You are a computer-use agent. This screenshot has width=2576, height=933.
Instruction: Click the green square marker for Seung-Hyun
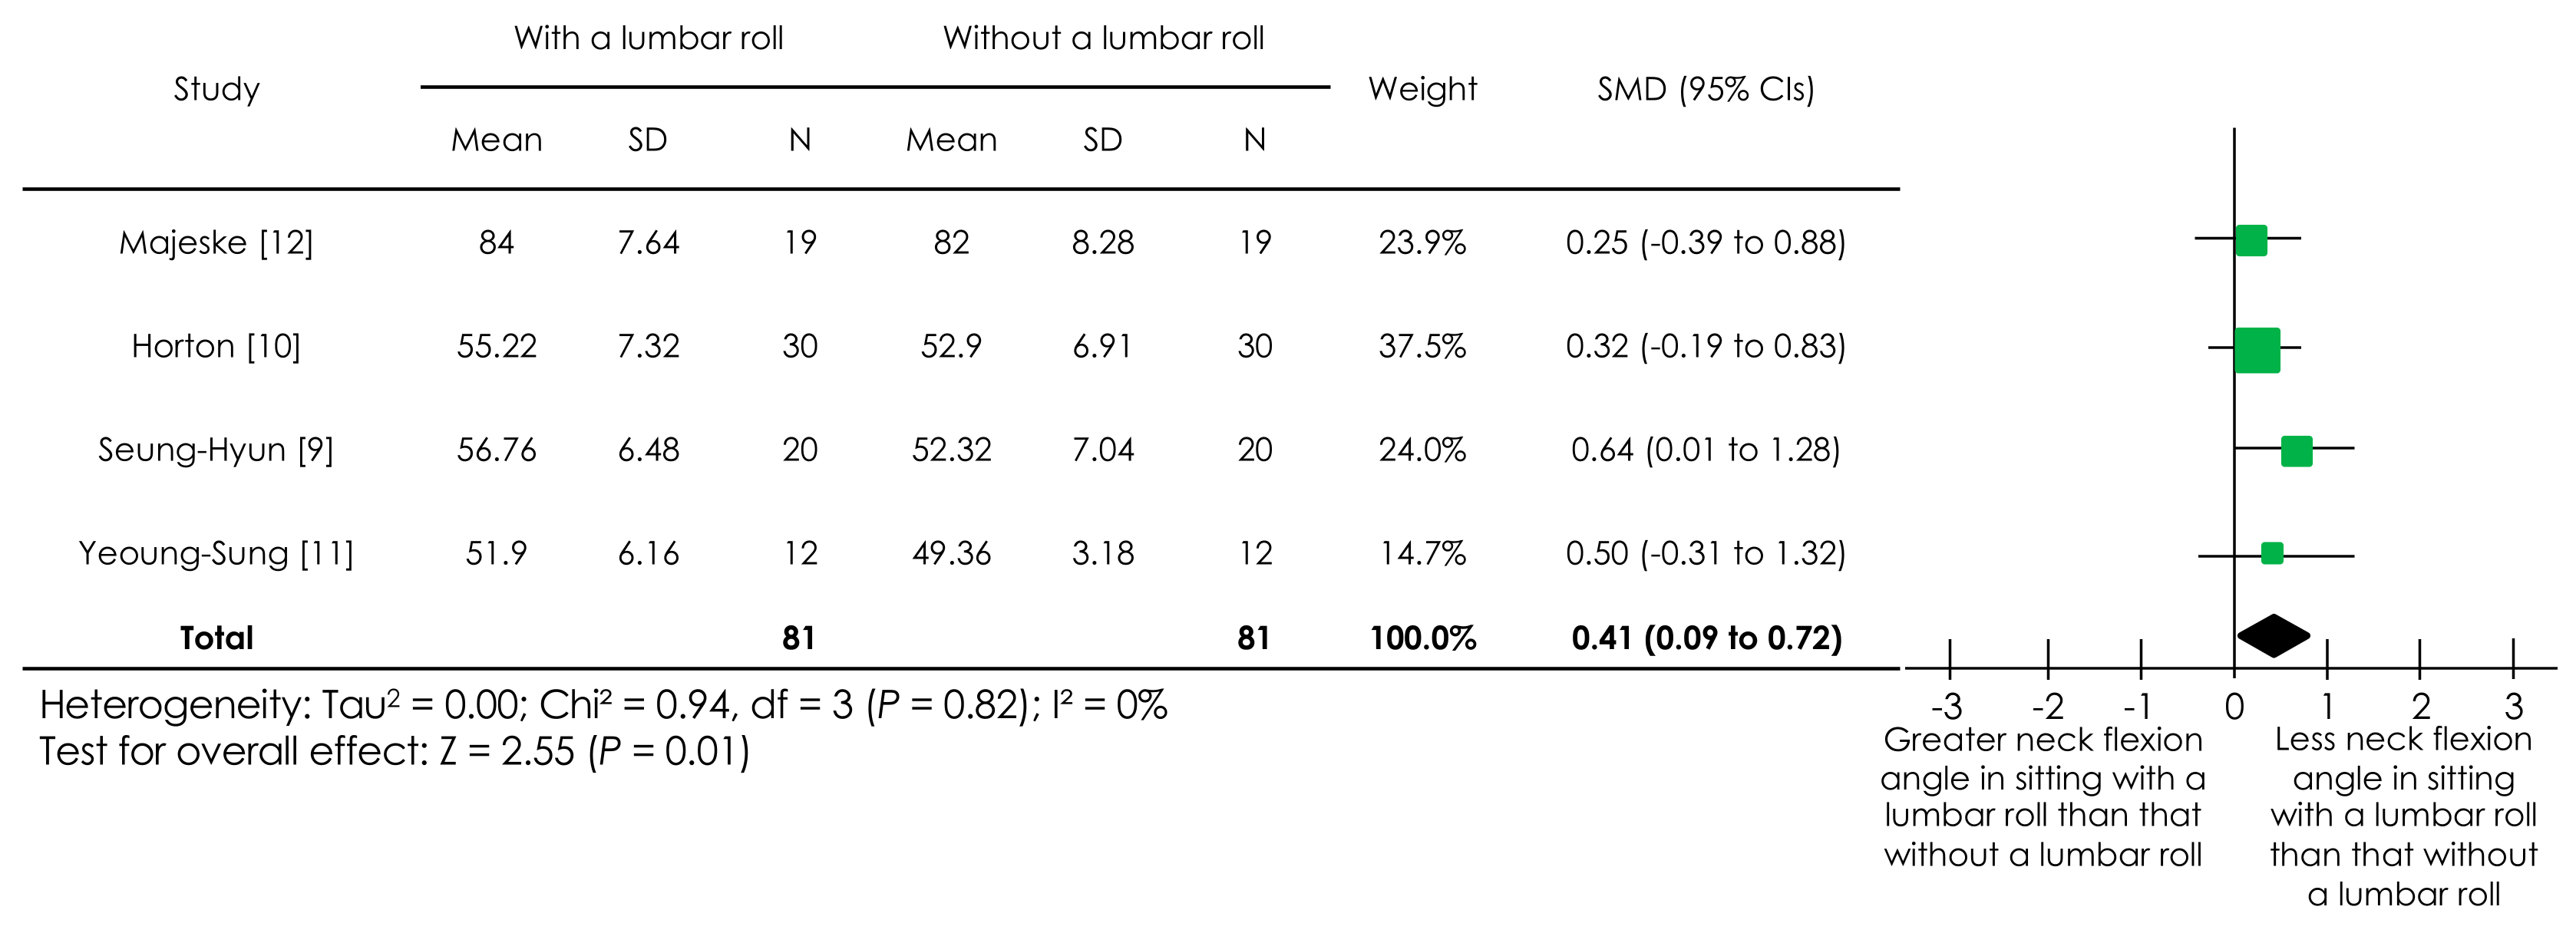(x=2296, y=451)
